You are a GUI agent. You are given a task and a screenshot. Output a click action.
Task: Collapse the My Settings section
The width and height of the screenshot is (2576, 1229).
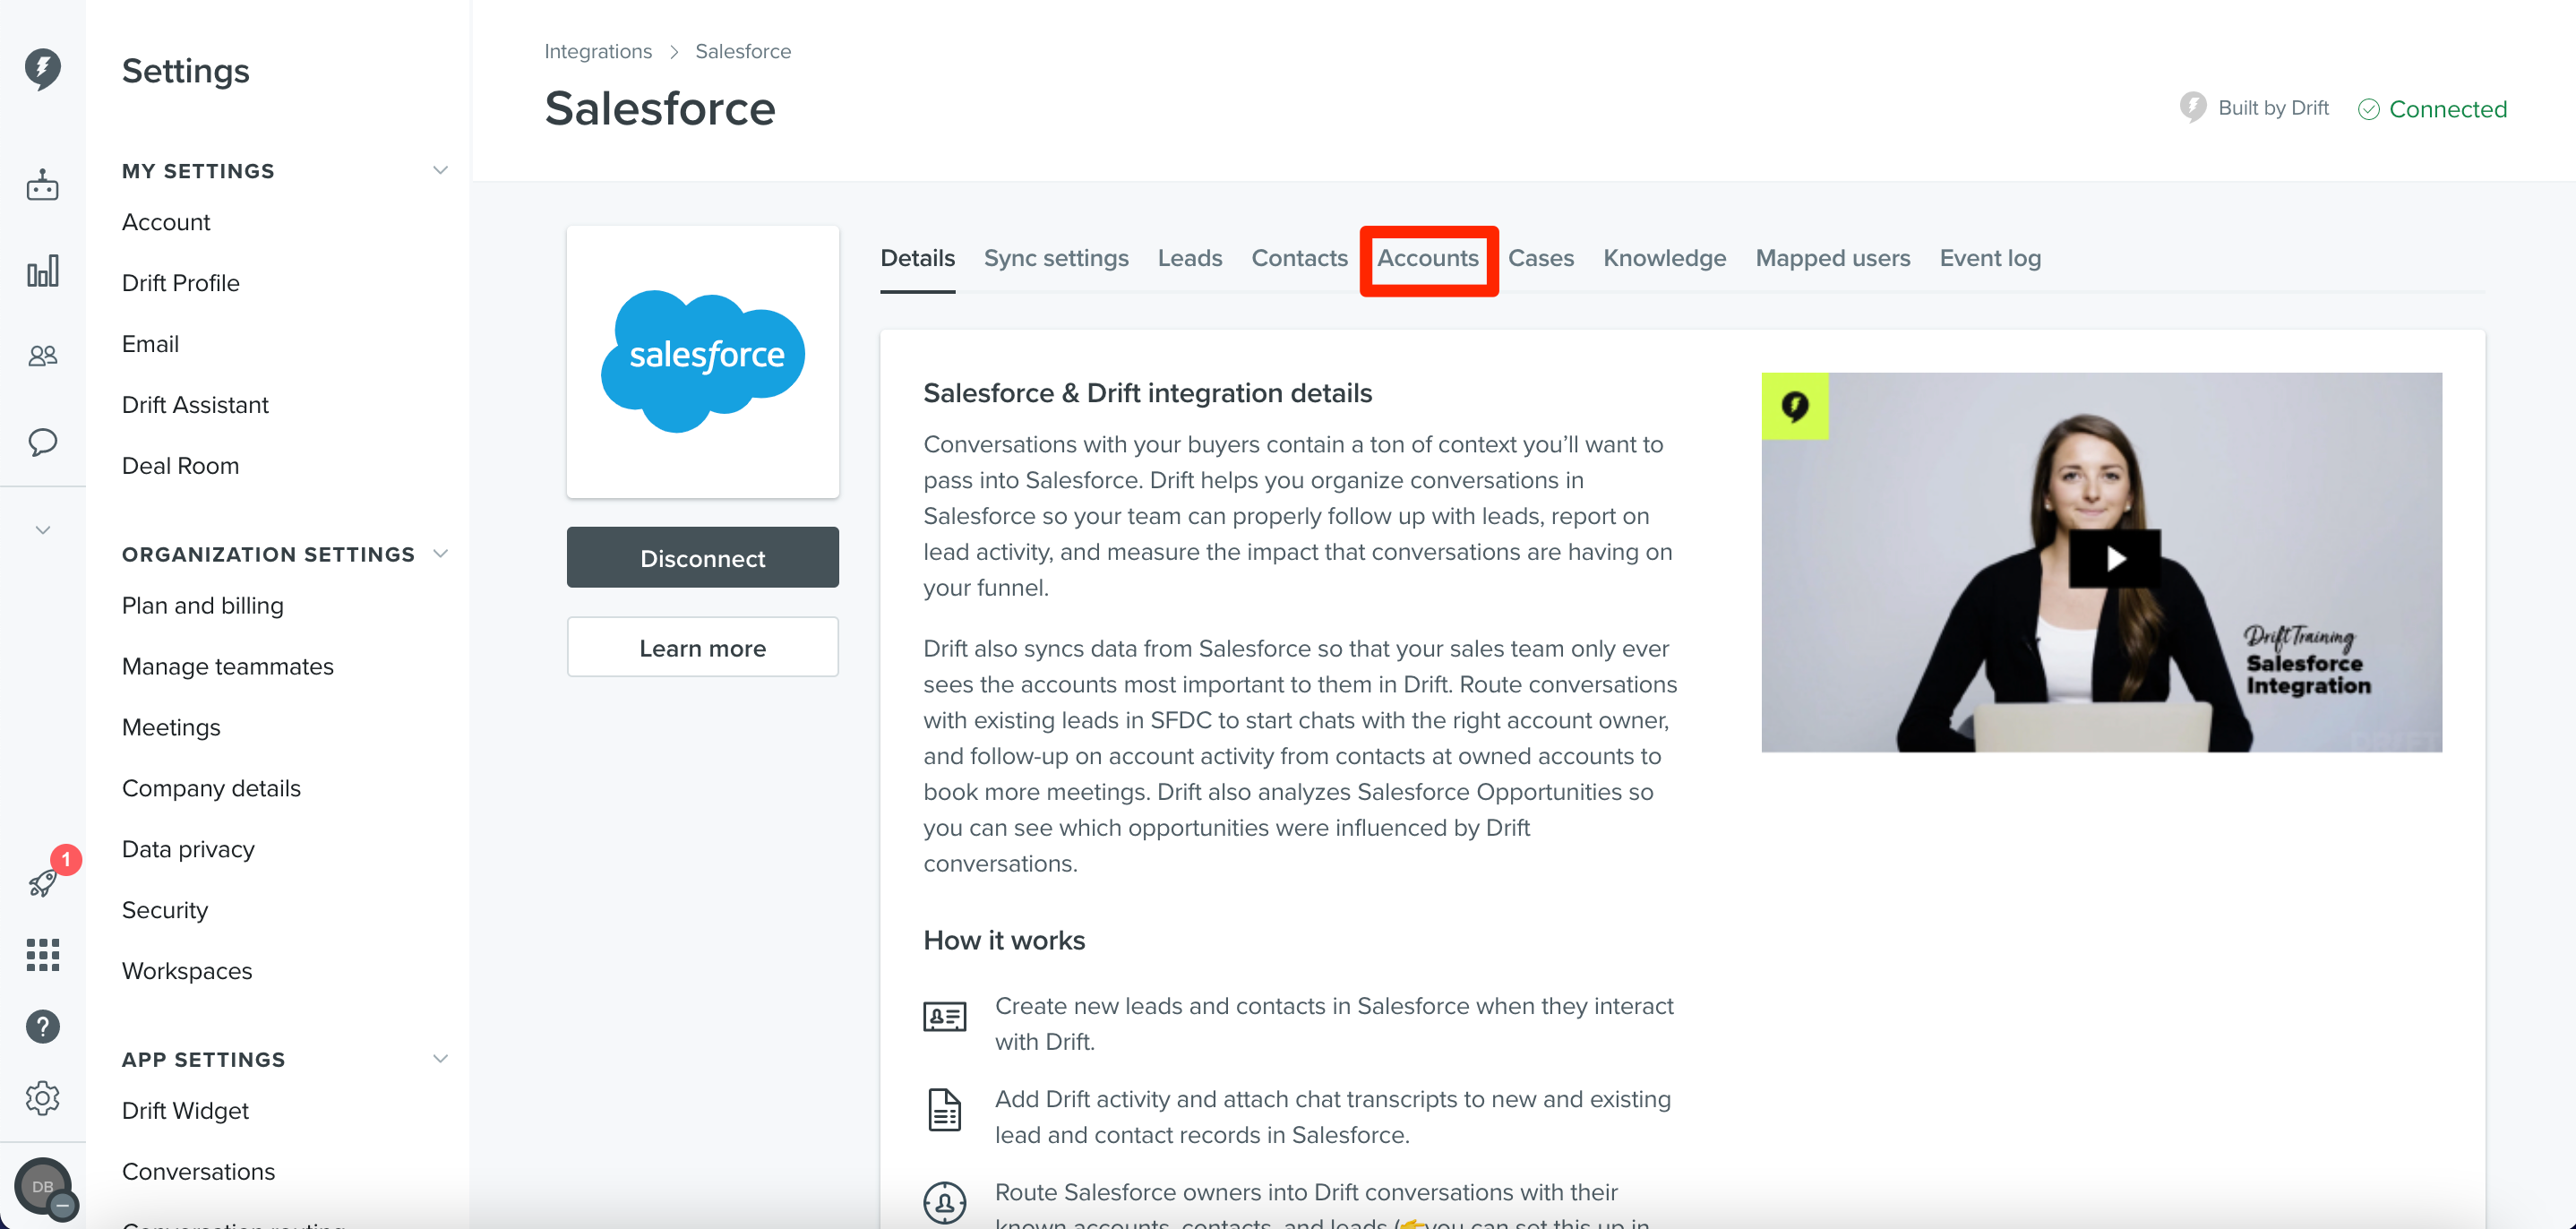point(440,170)
